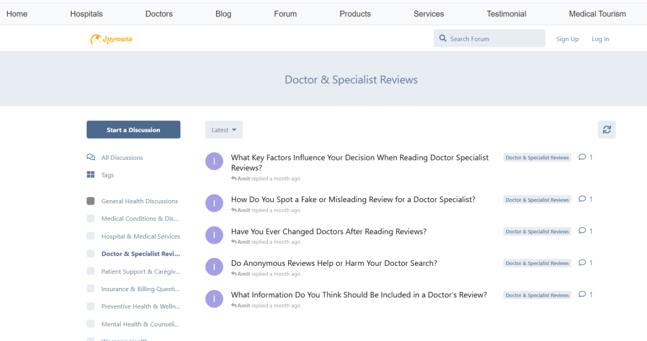Viewport: 647px width, 341px height.
Task: Open 'How Do You Spot a Fake' discussion
Action: [x=353, y=199]
